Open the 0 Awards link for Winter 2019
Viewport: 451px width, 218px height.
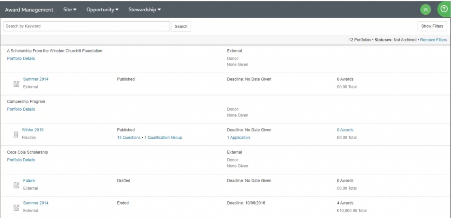click(345, 130)
